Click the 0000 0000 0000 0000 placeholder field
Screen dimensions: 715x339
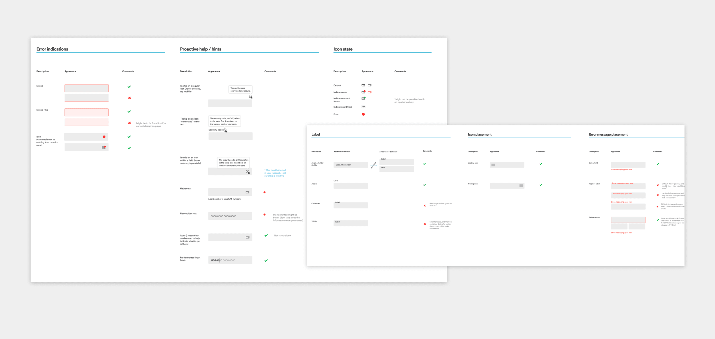pyautogui.click(x=230, y=216)
